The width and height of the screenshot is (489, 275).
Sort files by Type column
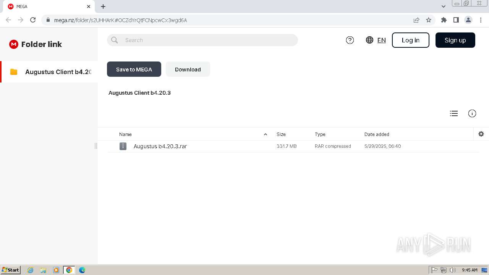(x=320, y=134)
